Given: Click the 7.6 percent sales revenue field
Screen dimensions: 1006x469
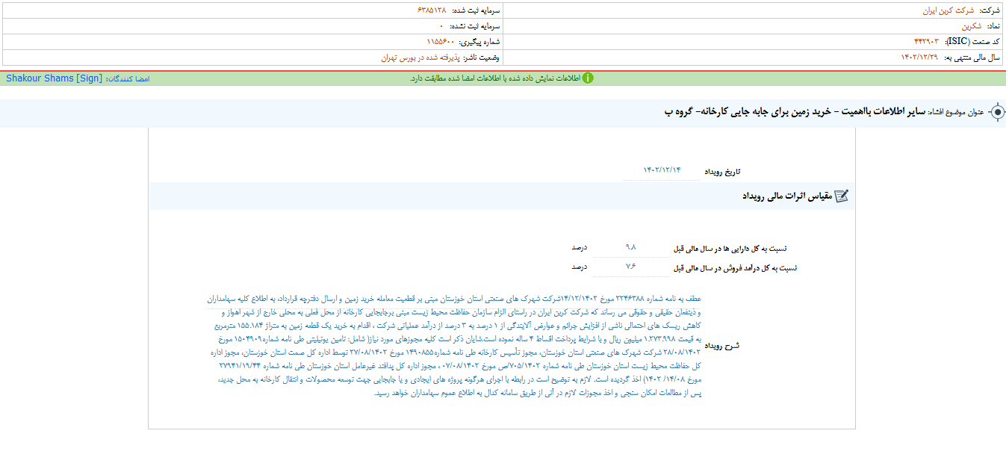Looking at the screenshot, I should (630, 267).
